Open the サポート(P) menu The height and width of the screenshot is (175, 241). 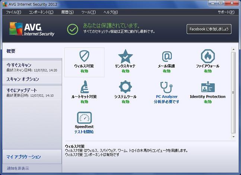[226, 12]
